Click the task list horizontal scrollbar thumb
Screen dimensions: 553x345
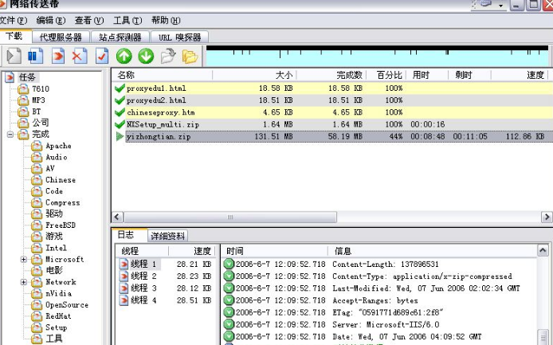[230, 217]
